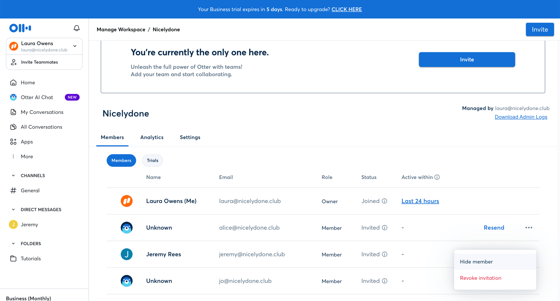Screen dimensions: 560x301
Task: Click Jeremy's yellow avatar in Direct Messages
Action: point(13,224)
